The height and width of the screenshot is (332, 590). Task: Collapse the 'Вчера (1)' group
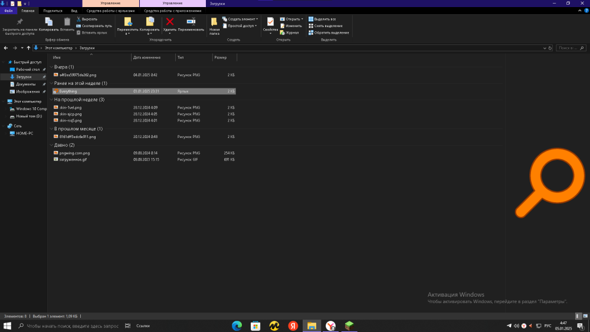pyautogui.click(x=51, y=67)
